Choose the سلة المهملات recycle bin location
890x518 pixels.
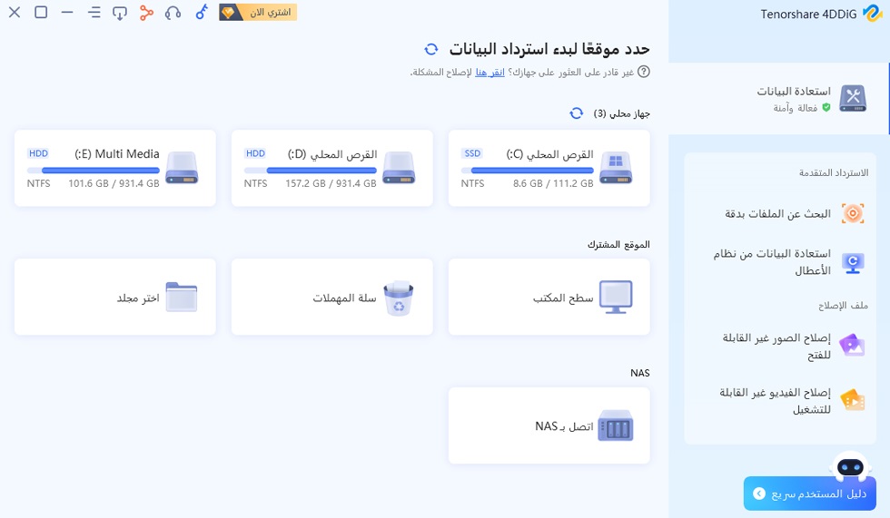pyautogui.click(x=332, y=297)
